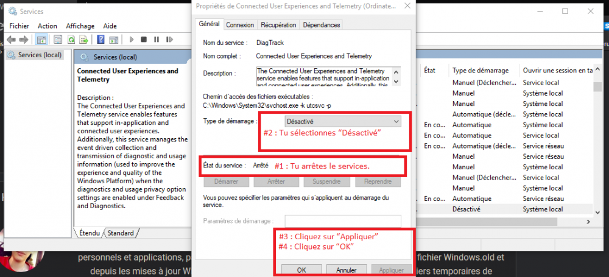Switch to the Étendu view tab

[x=90, y=233]
